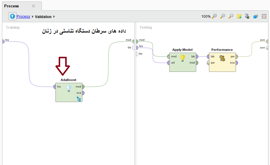This screenshot has width=270, height=165.
Task: Expand arrow after Validation breadcrumb
Action: click(x=54, y=17)
